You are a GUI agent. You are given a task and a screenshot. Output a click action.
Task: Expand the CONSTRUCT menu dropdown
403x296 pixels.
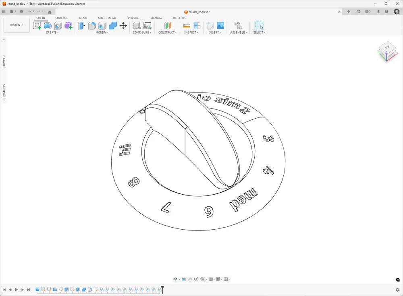(167, 33)
